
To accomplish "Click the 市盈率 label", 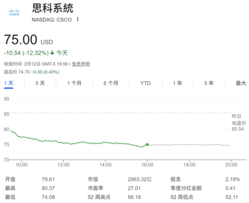I will click(x=95, y=188).
